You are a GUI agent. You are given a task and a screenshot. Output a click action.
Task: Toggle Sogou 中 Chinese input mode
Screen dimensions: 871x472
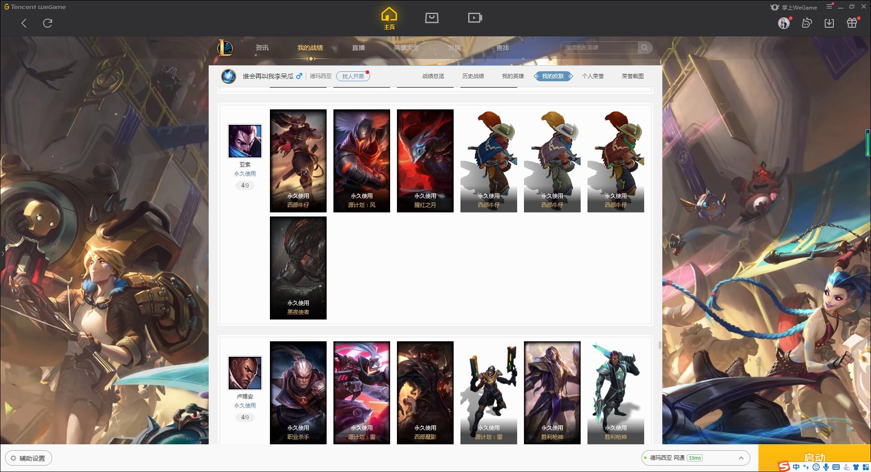(796, 467)
